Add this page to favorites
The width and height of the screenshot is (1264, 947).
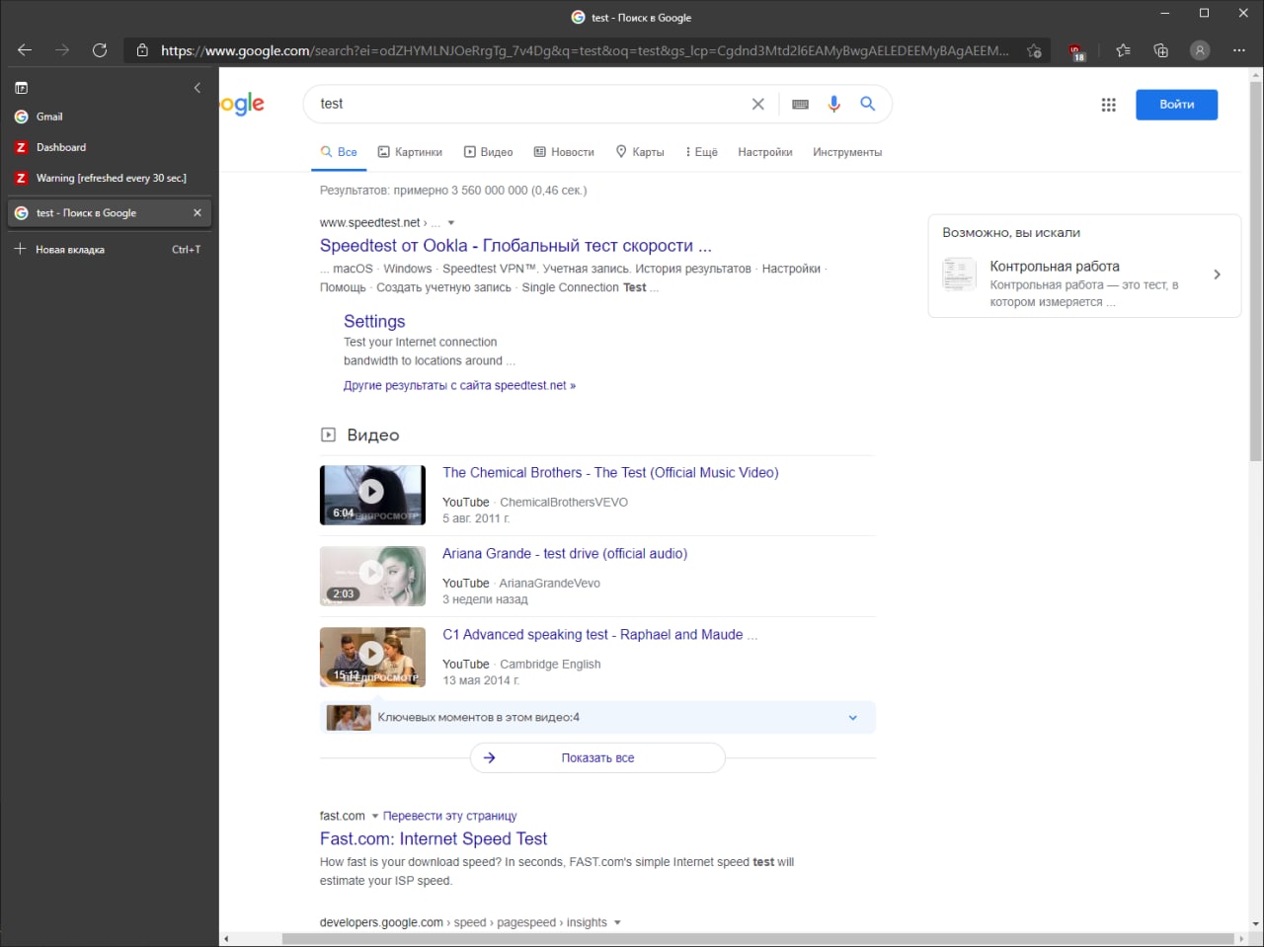click(1034, 50)
